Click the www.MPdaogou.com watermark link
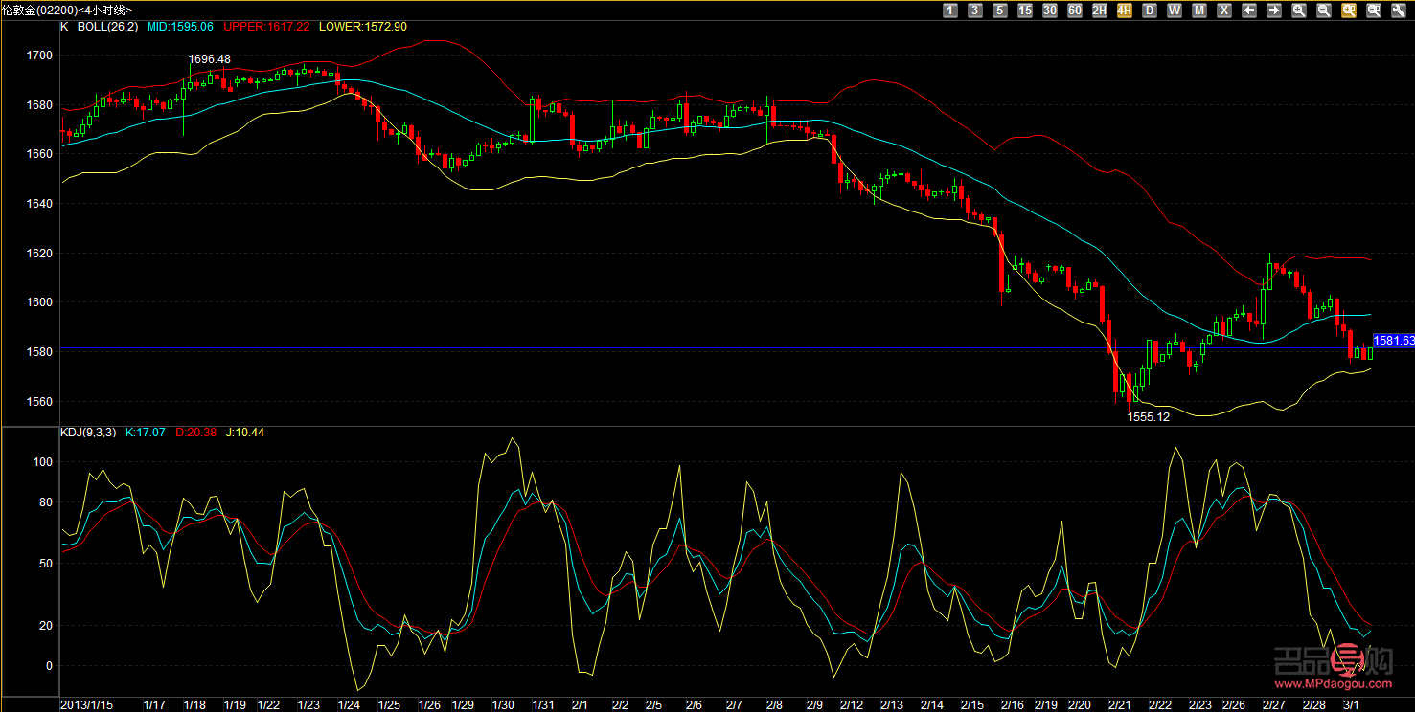Viewport: 1415px width, 712px height. tap(1332, 684)
